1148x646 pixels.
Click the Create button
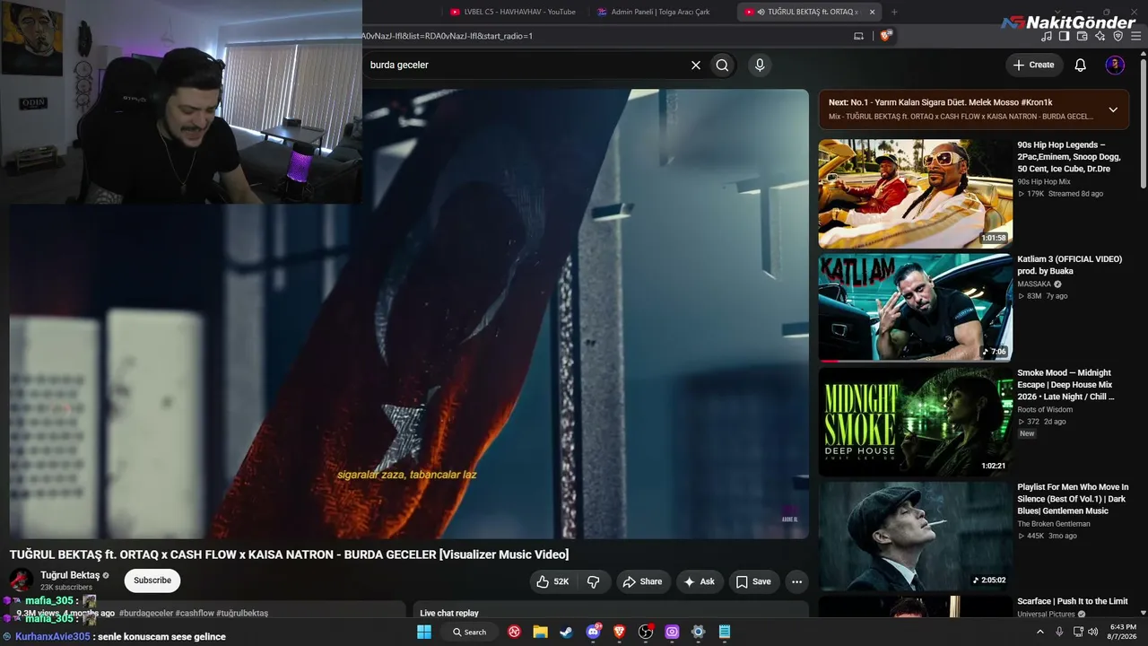[1033, 65]
